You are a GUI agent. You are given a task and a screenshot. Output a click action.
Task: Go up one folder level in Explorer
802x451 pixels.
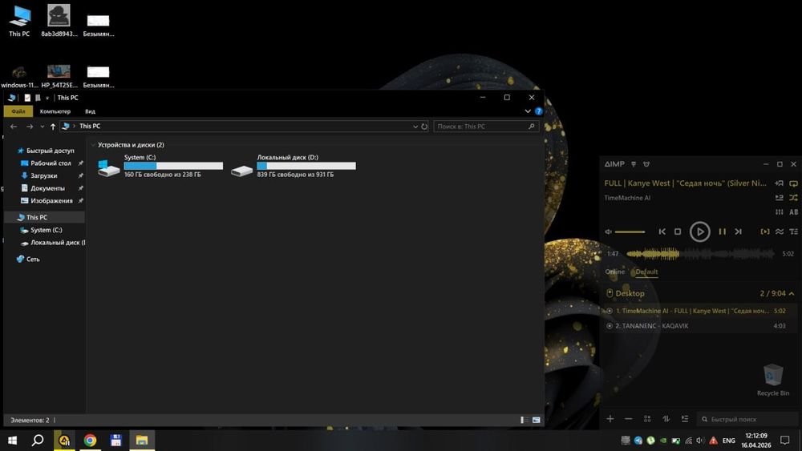click(53, 127)
